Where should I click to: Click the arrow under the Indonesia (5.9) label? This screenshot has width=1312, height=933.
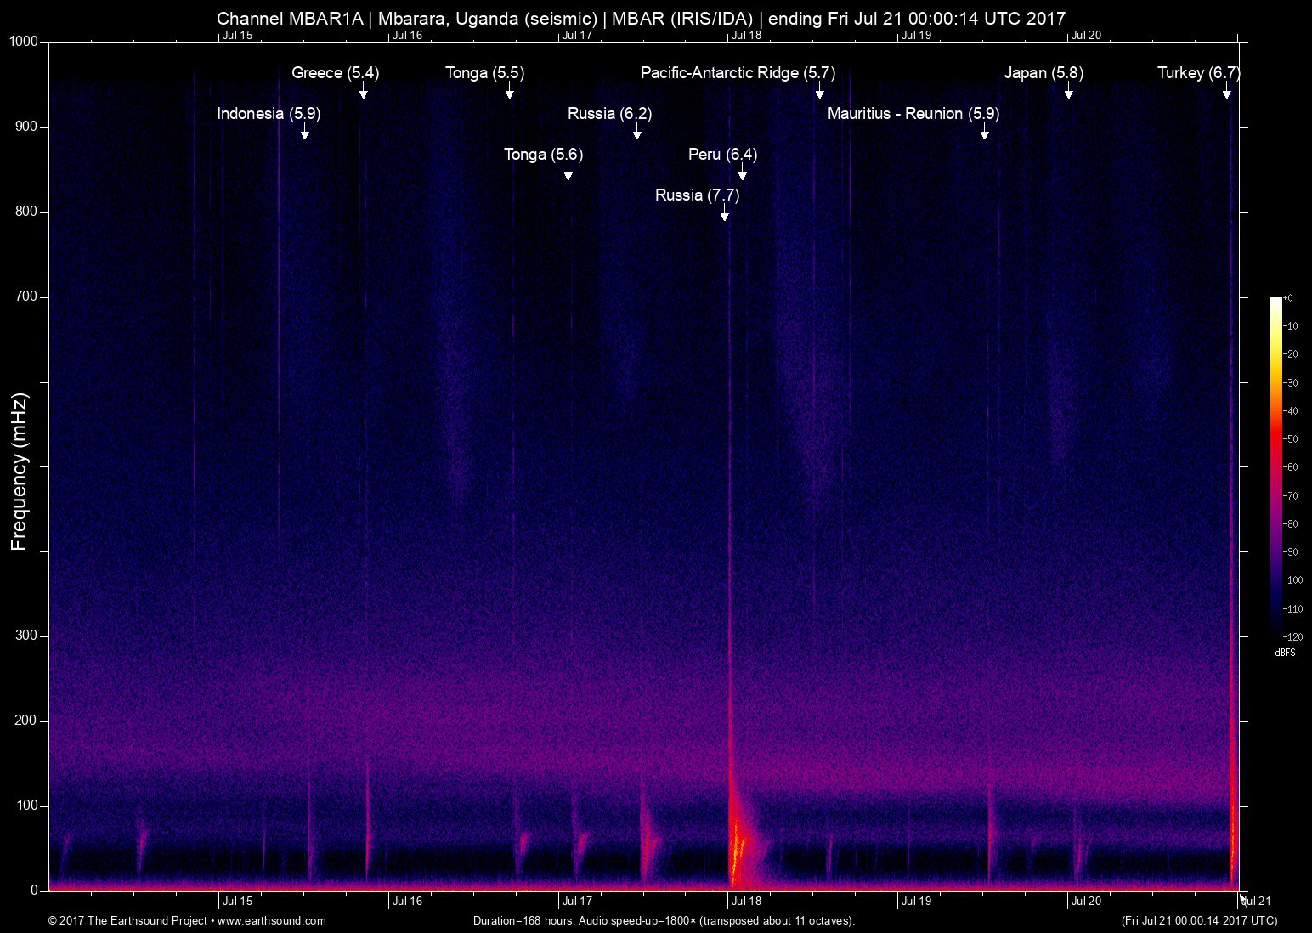(x=304, y=133)
